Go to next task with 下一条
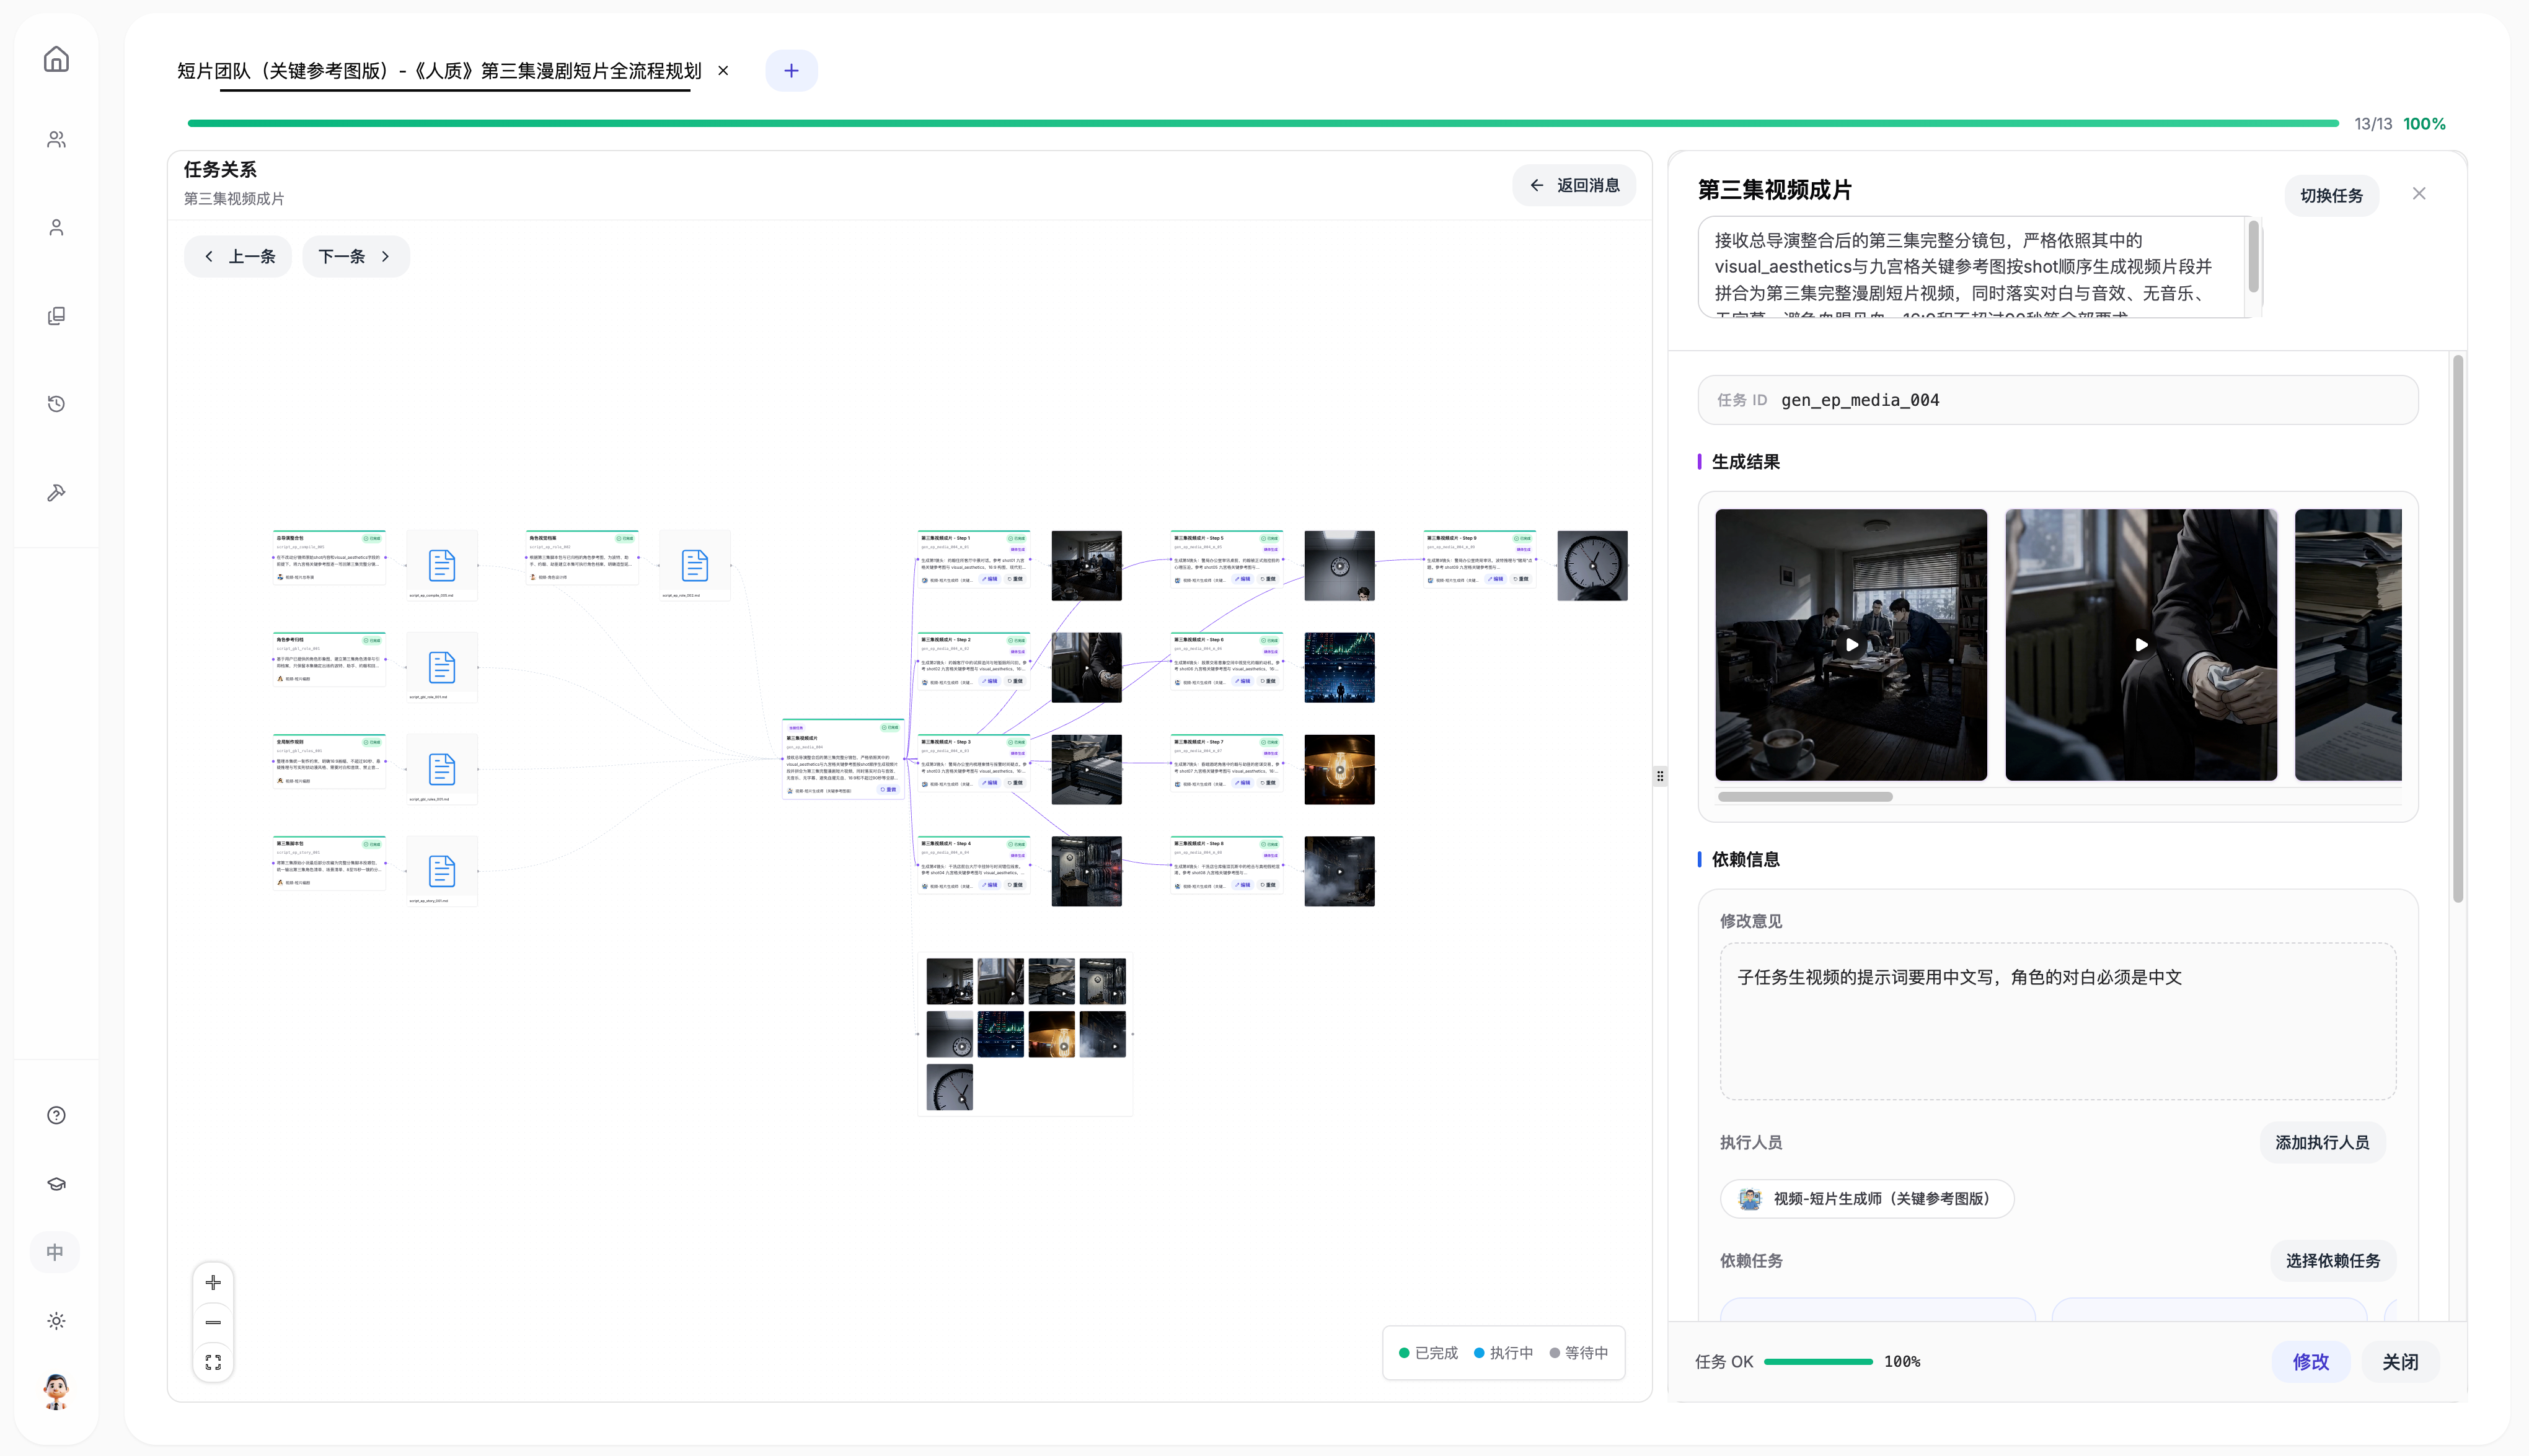This screenshot has height=1456, width=2529. click(355, 257)
